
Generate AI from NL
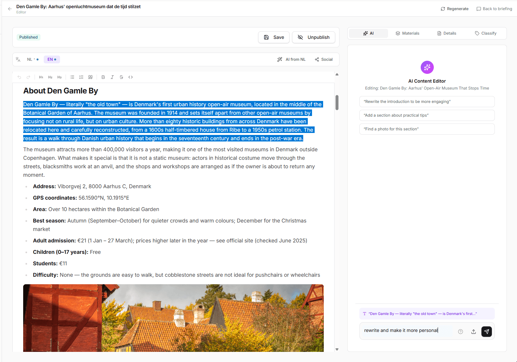point(291,59)
